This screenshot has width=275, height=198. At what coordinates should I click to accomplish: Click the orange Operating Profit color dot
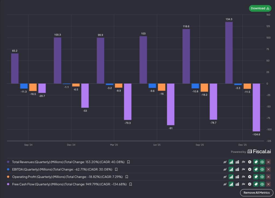(8, 177)
